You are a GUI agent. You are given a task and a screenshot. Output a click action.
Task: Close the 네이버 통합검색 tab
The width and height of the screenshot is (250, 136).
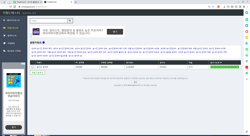[x=41, y=2]
